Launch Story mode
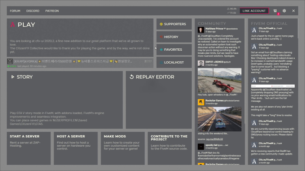This screenshot has height=171, width=305. (x=65, y=100)
